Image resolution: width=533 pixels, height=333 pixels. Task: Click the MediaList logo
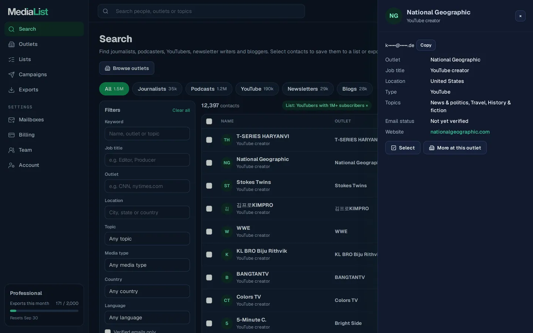click(x=28, y=12)
